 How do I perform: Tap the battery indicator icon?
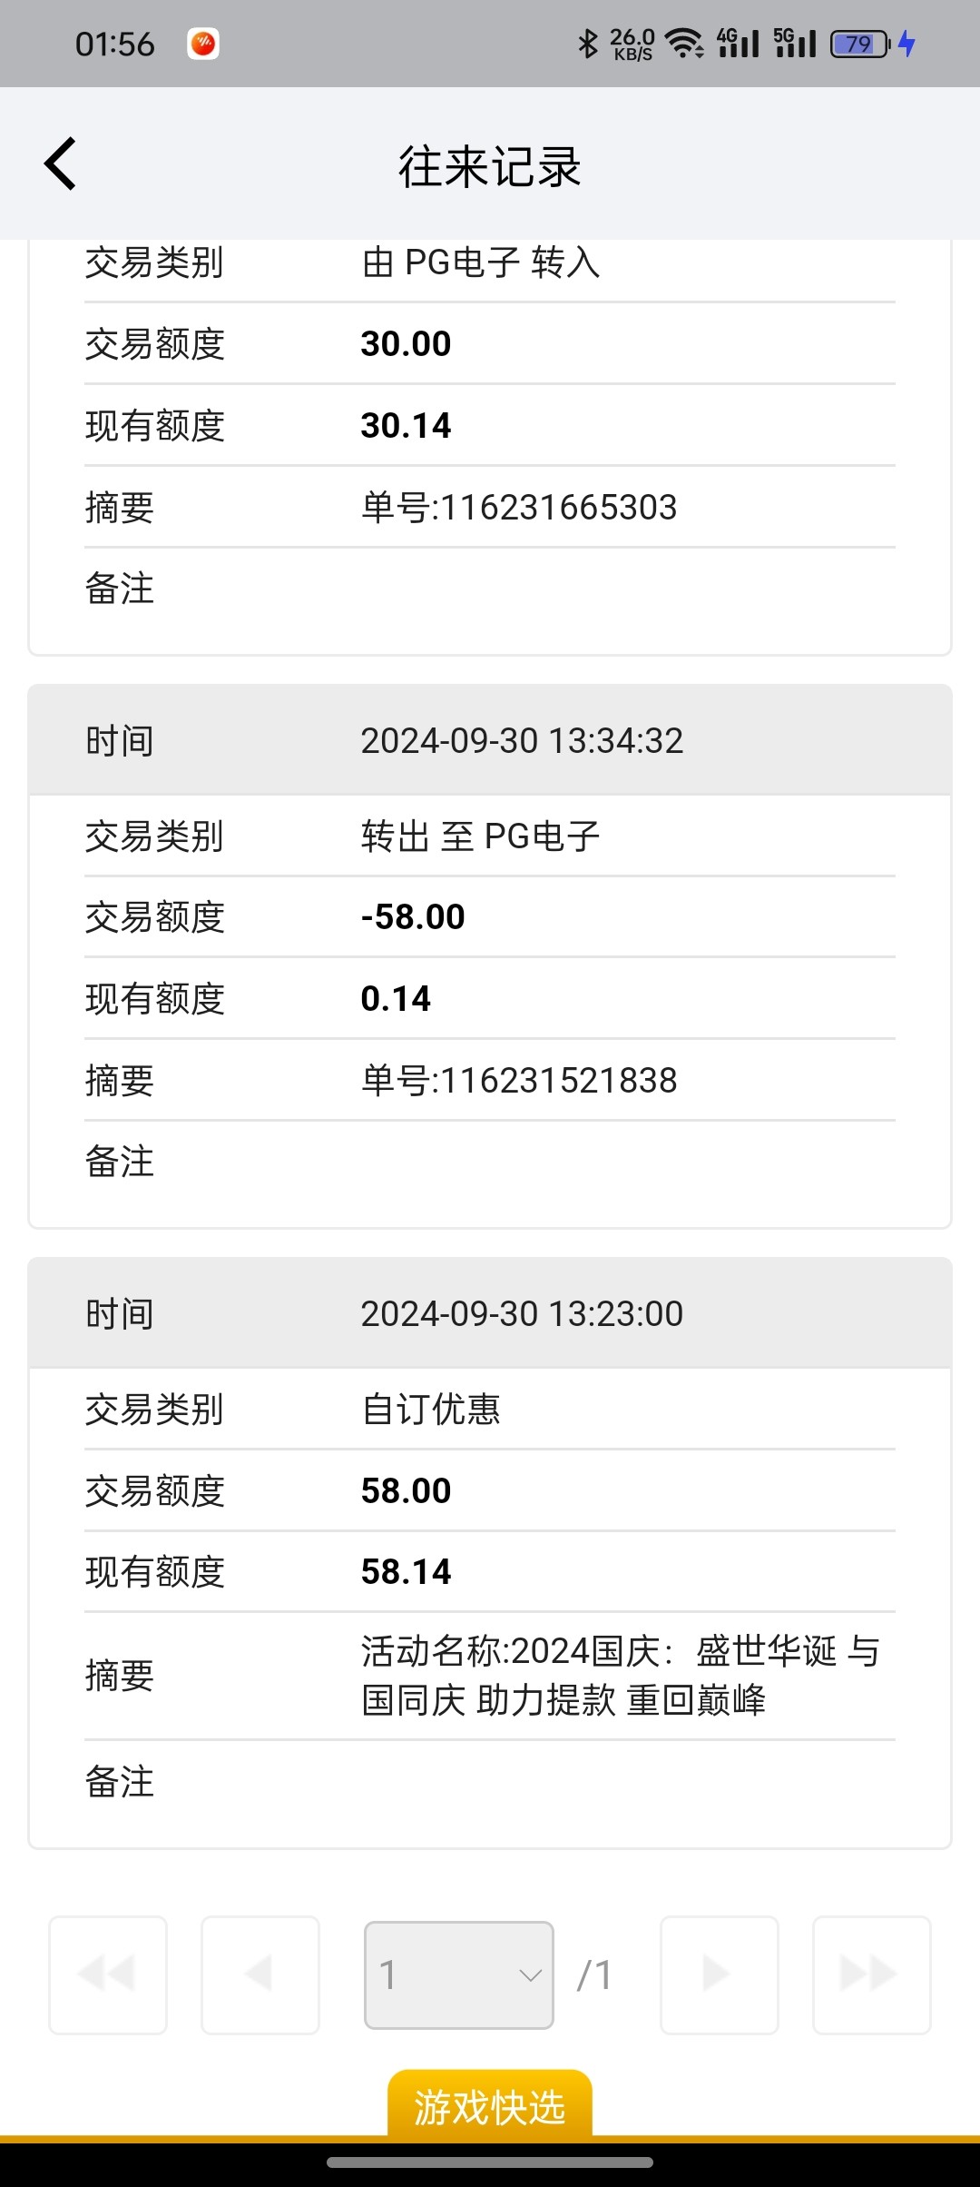(x=860, y=44)
